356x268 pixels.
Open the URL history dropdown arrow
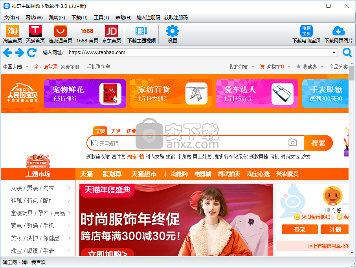coord(334,53)
